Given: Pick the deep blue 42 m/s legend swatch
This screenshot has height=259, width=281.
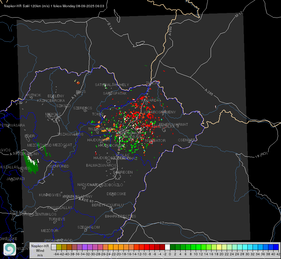Looking at the screenshot, I should point(276,247).
